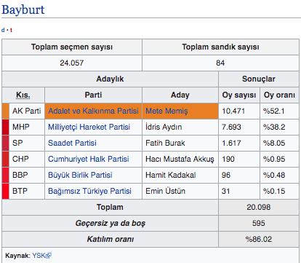Open Milliyetçi Hareket Partisi link

pyautogui.click(x=89, y=127)
